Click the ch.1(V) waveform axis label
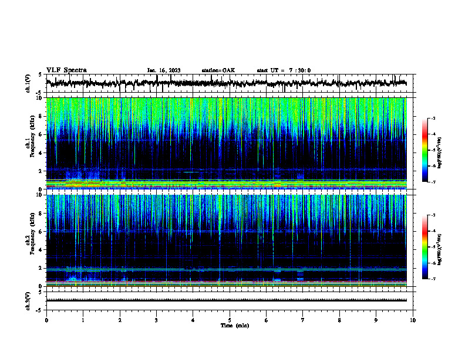 (x=28, y=83)
